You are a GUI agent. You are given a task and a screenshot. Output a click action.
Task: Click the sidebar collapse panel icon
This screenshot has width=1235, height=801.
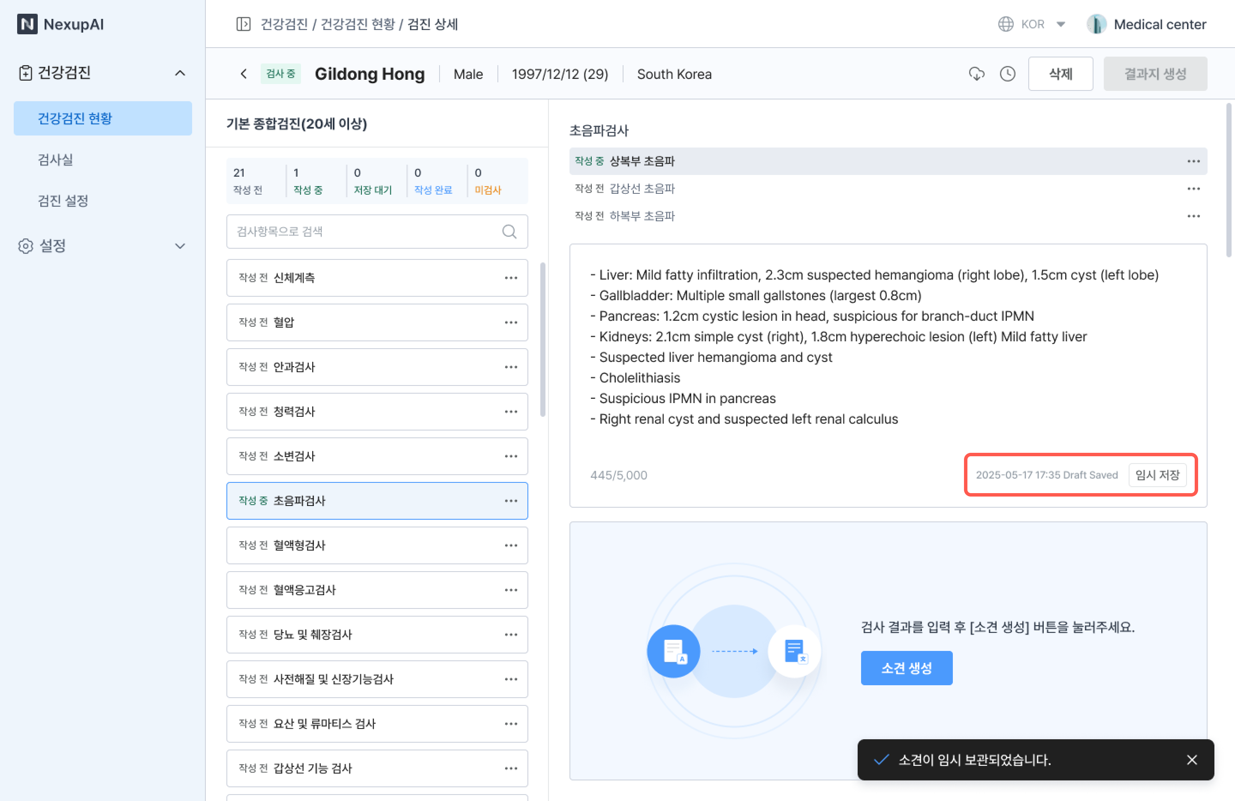(244, 24)
